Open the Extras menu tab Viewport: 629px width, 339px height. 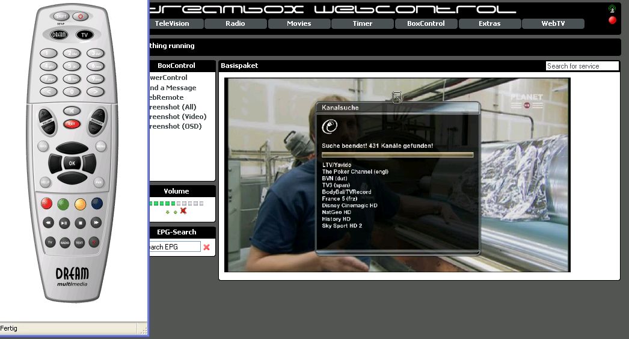pos(489,24)
